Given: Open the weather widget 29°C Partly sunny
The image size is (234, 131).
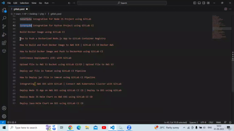Looking at the screenshot, I should point(167,128).
